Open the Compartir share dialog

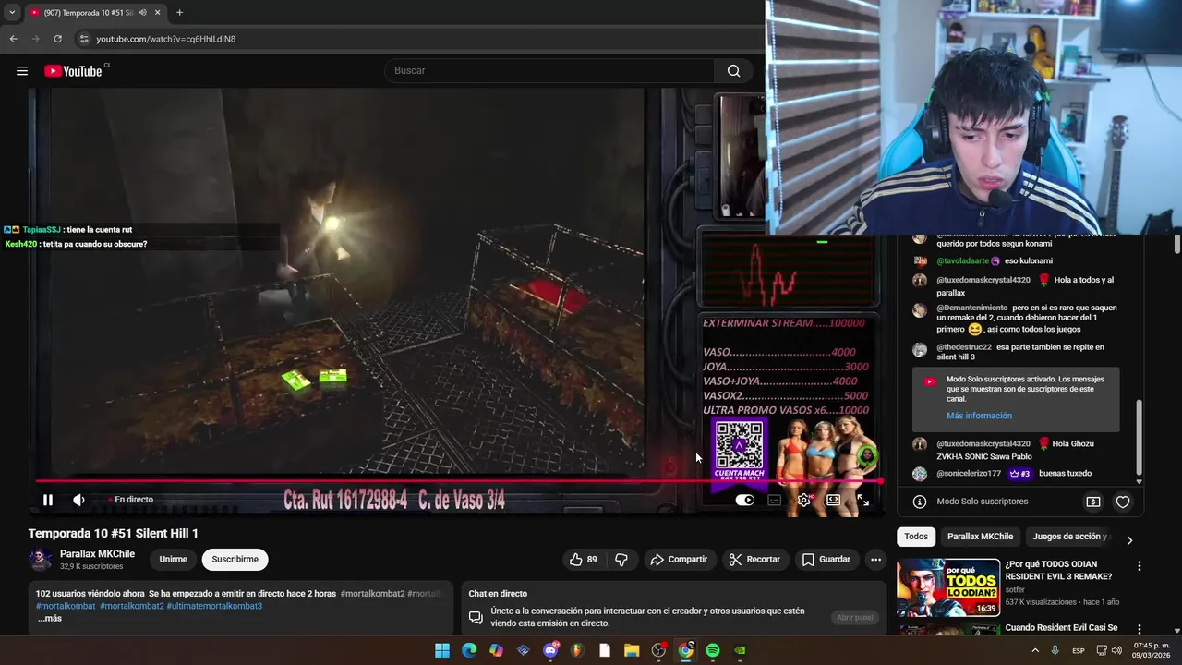coord(679,559)
